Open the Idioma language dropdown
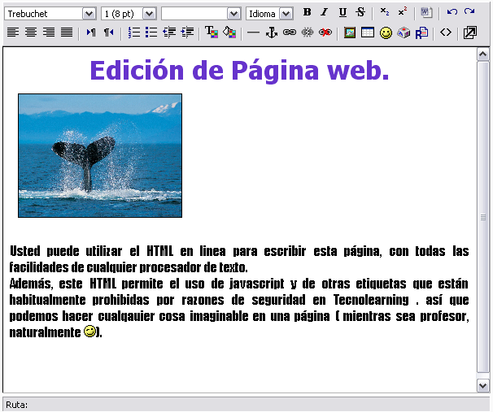493x412 pixels. pos(285,14)
